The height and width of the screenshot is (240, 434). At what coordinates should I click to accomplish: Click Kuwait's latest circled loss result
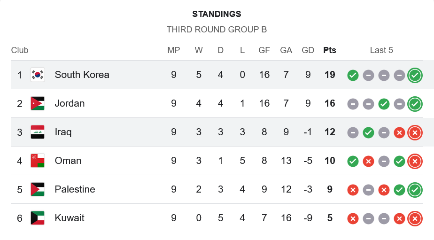point(415,219)
